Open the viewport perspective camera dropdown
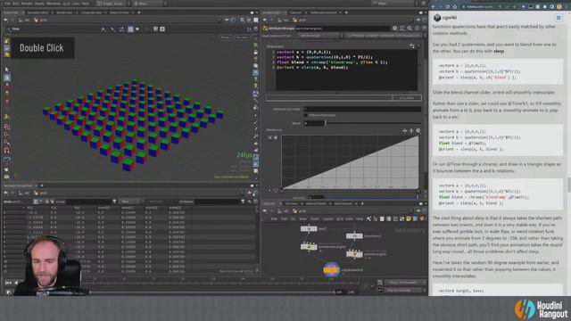The image size is (571, 321). [x=226, y=37]
